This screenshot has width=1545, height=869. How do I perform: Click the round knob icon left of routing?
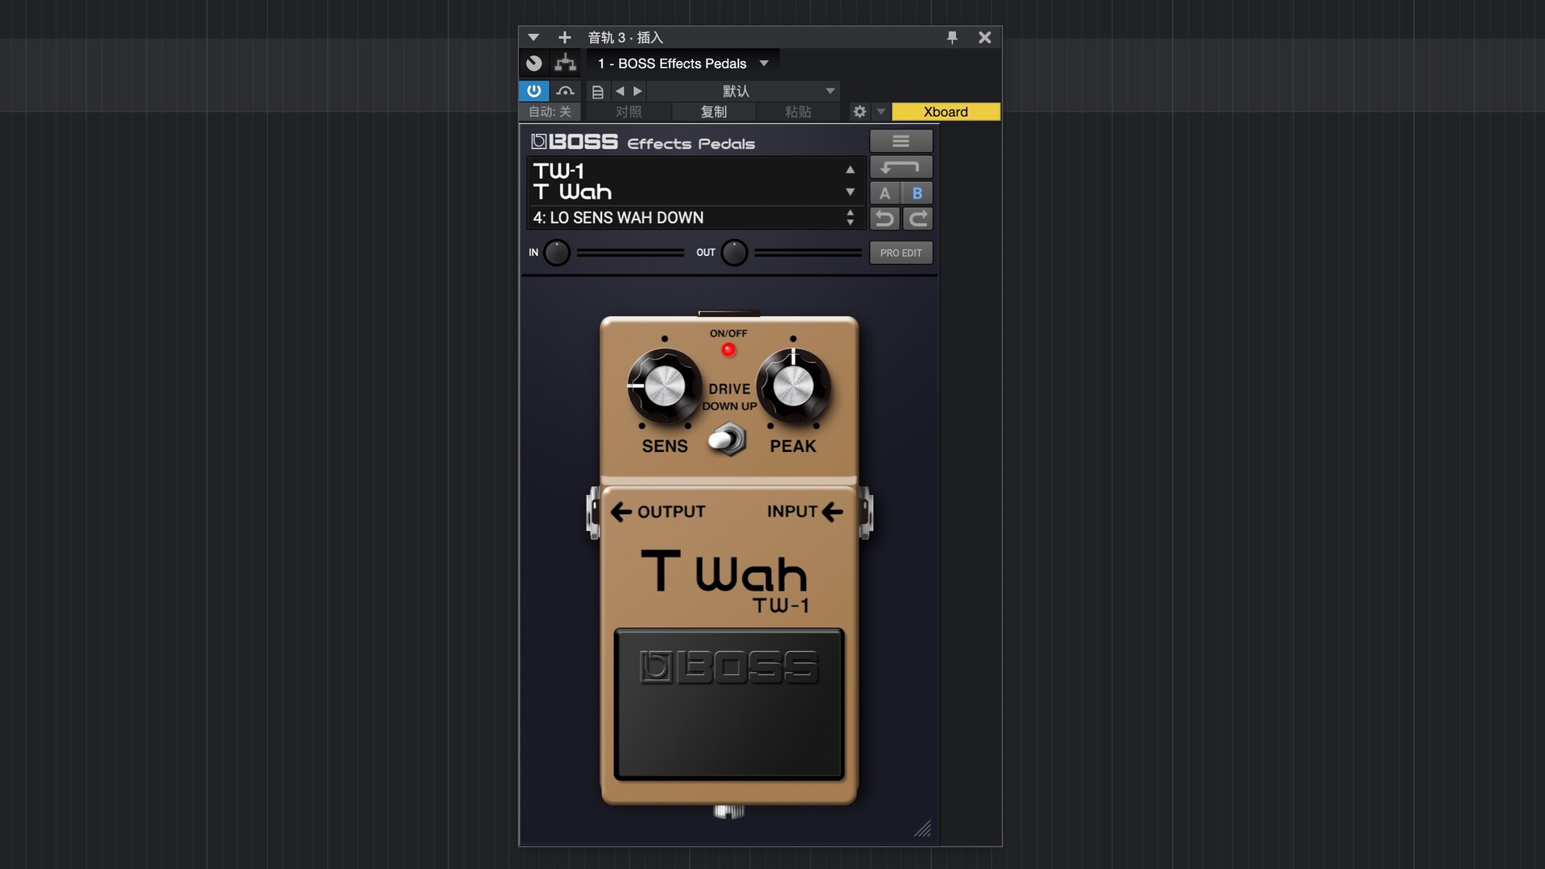click(x=534, y=63)
